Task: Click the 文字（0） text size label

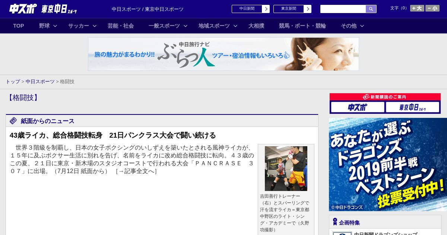Action: (x=399, y=8)
